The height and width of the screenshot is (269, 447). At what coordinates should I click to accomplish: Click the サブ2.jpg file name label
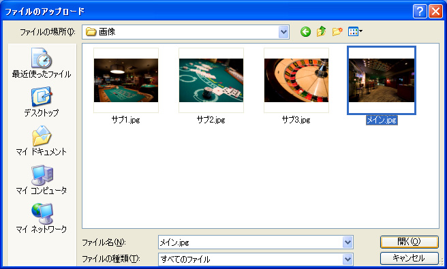pos(211,120)
